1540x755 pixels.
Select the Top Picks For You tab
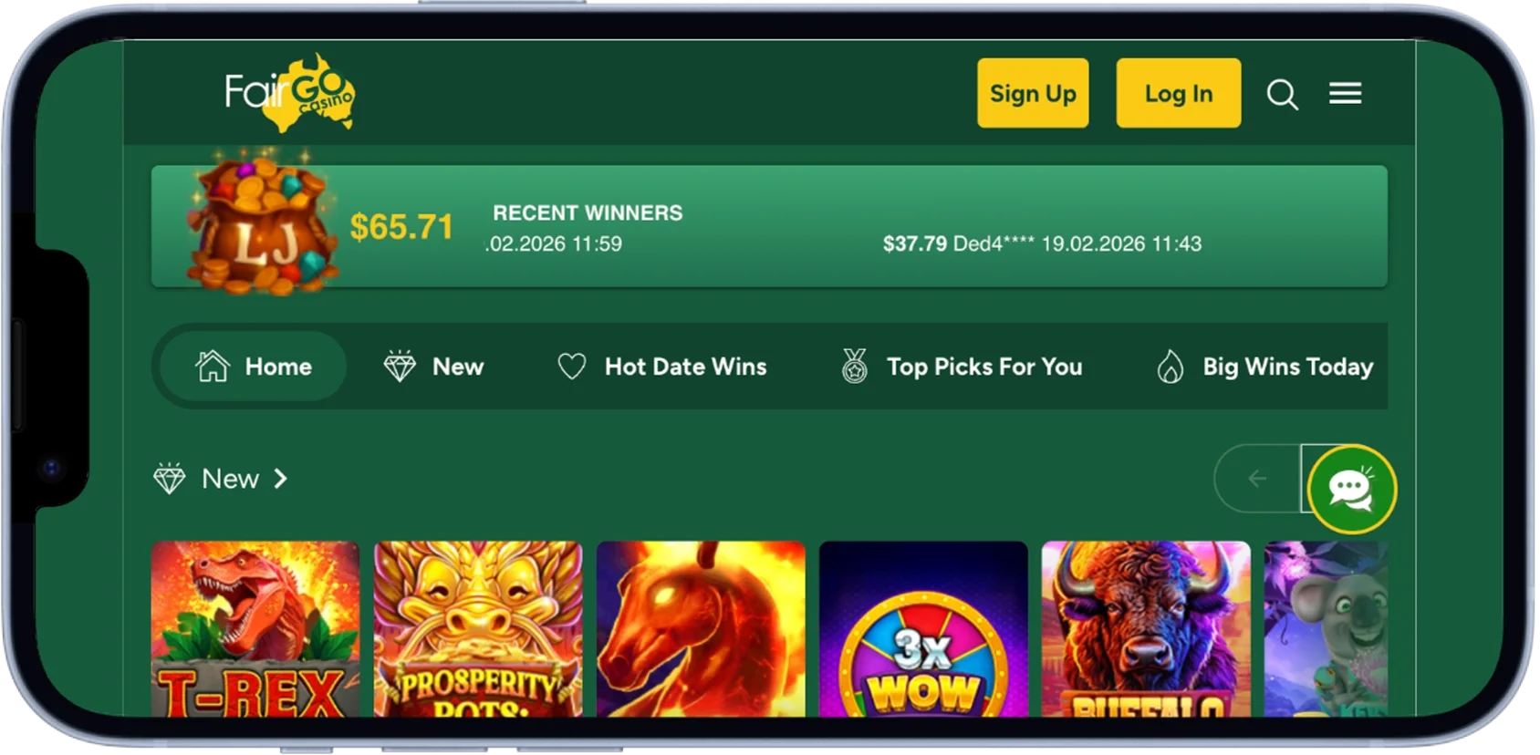(962, 367)
